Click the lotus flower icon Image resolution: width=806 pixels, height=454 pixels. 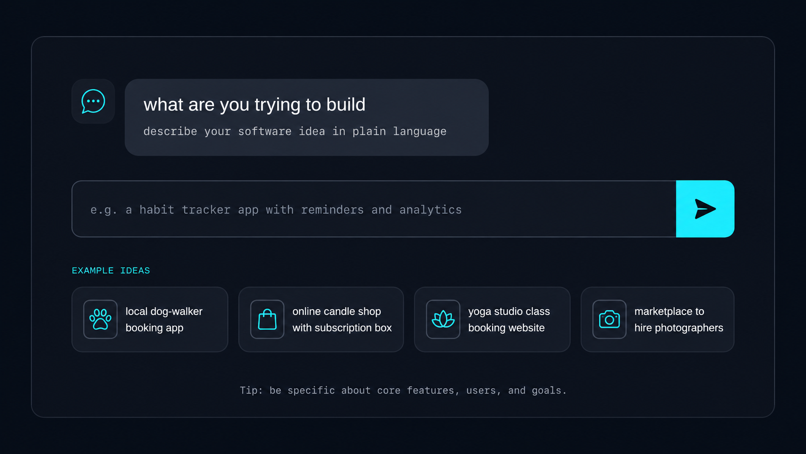coord(443,319)
